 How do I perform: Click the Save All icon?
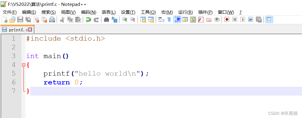point(28,20)
